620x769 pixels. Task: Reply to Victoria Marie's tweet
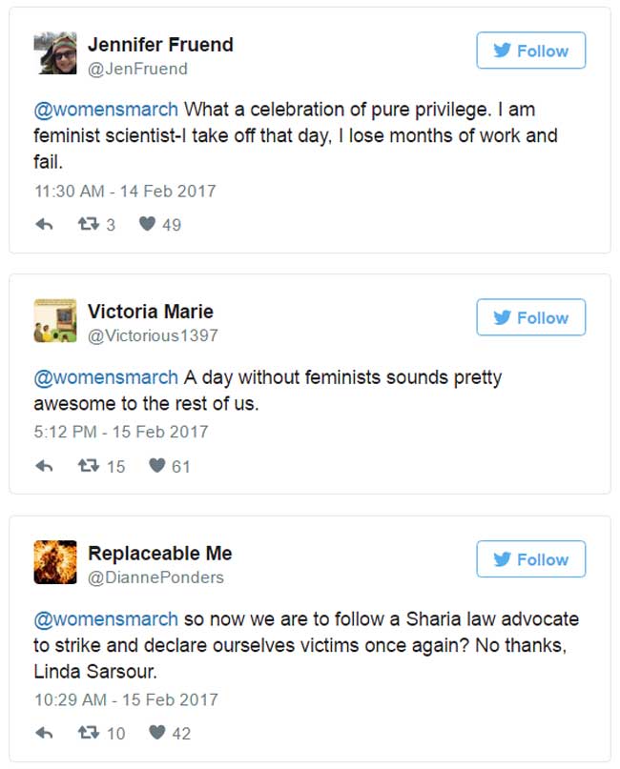coord(44,466)
